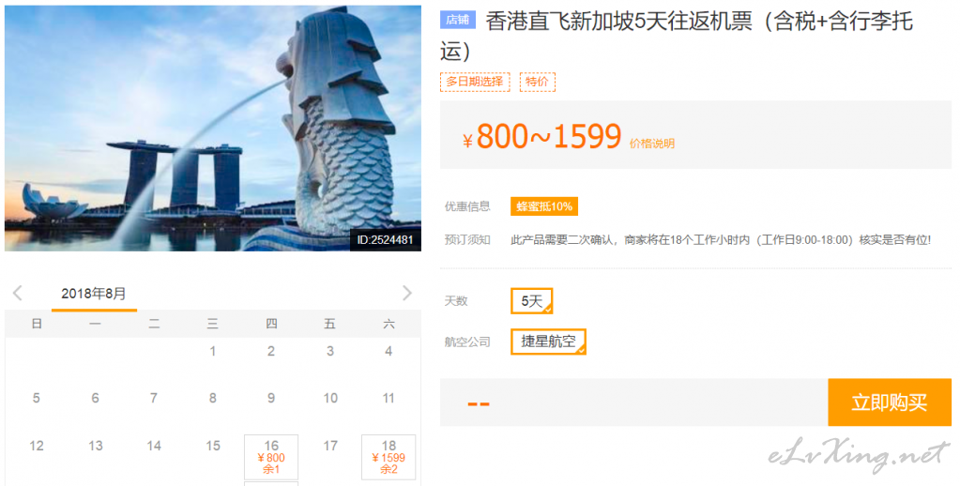Open the 价格说明 price explanation link
Image resolution: width=960 pixels, height=486 pixels.
coord(651,144)
